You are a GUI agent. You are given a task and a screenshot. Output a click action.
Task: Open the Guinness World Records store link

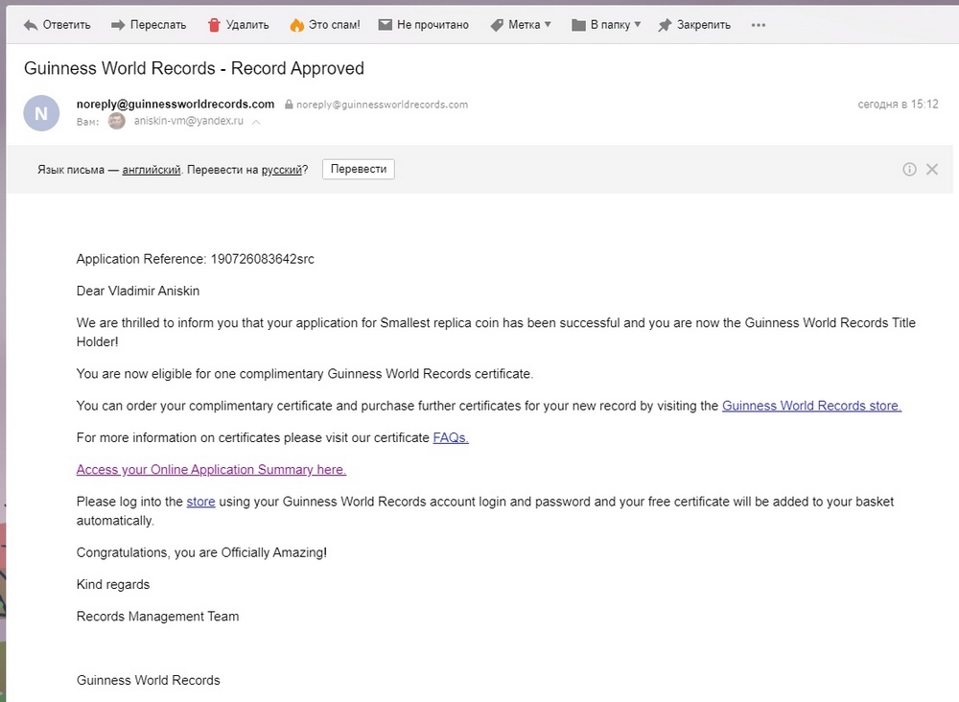(x=811, y=406)
